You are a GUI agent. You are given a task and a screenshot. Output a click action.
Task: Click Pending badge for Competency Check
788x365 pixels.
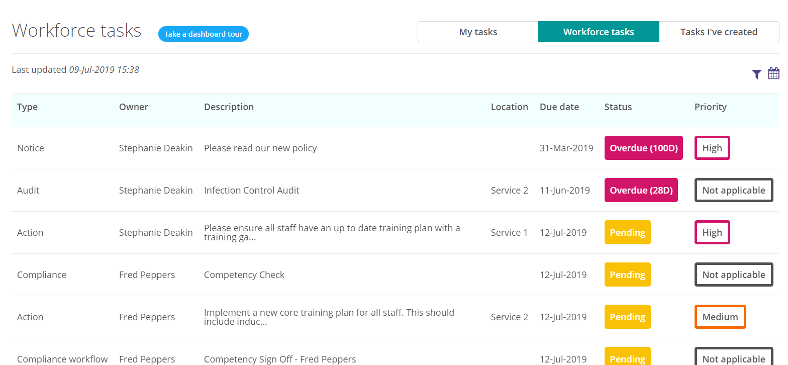coord(628,275)
